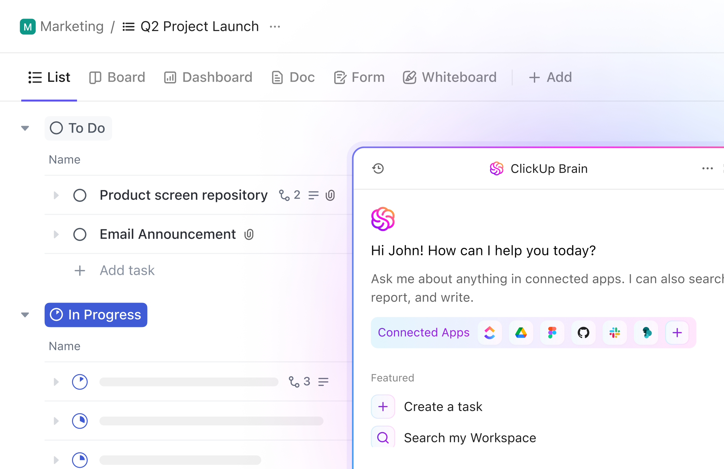Click the green Marketing space avatar
Screen dimensions: 724x469
point(28,27)
